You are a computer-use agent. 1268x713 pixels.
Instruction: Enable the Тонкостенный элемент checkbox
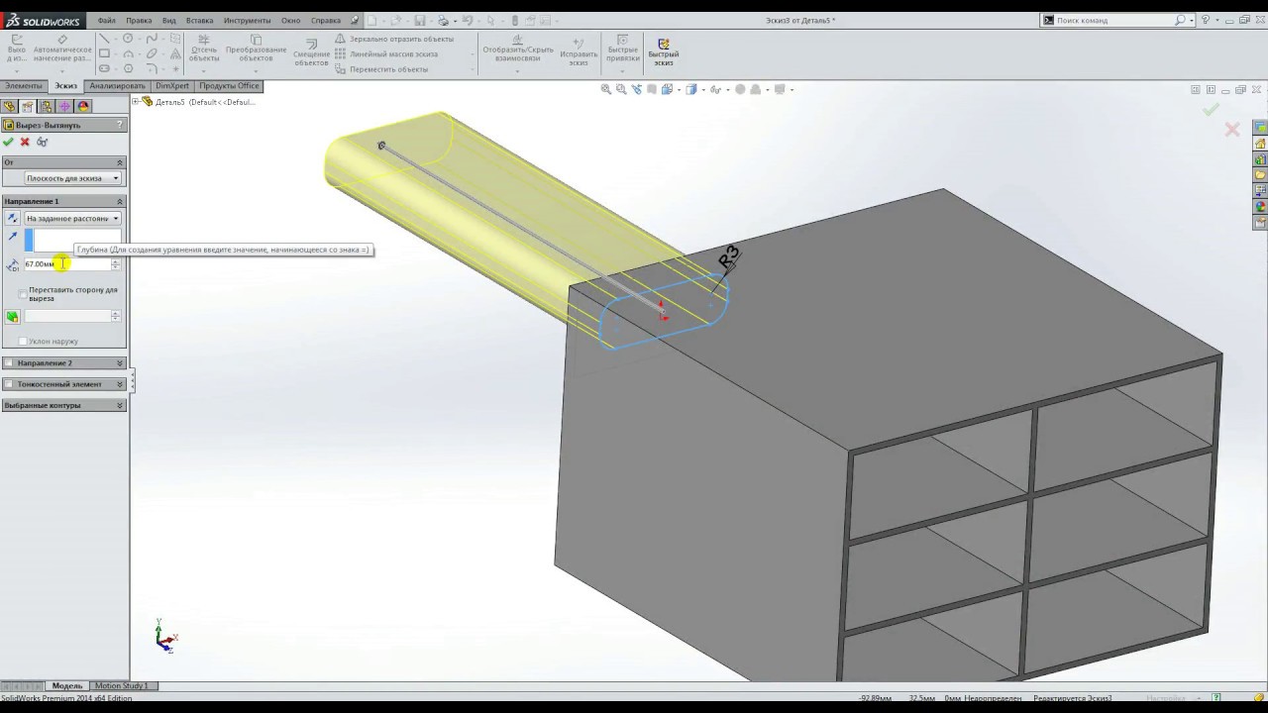[9, 384]
